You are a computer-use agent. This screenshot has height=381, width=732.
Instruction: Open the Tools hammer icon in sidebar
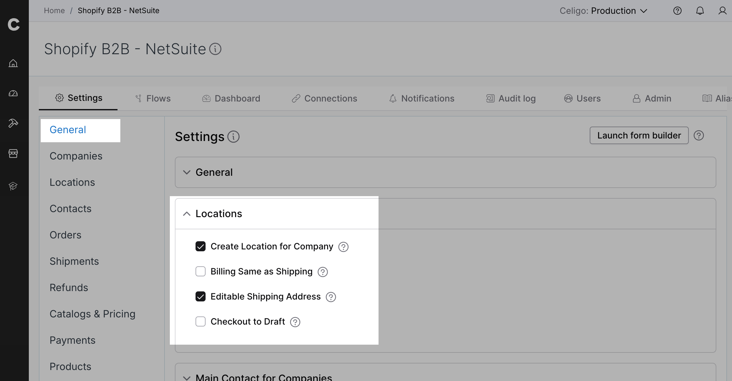click(13, 123)
